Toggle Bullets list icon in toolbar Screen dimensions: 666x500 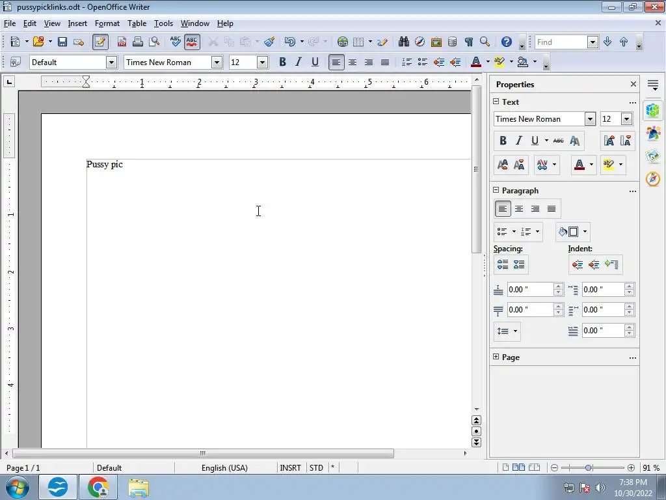click(x=423, y=62)
